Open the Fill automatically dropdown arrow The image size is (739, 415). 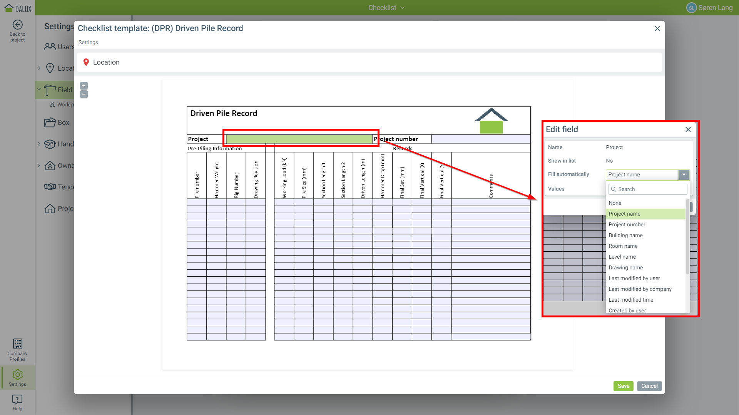[684, 174]
